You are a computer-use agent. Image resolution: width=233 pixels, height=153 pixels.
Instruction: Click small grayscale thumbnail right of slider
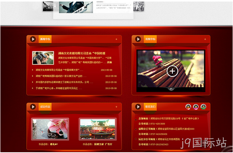[139, 7]
